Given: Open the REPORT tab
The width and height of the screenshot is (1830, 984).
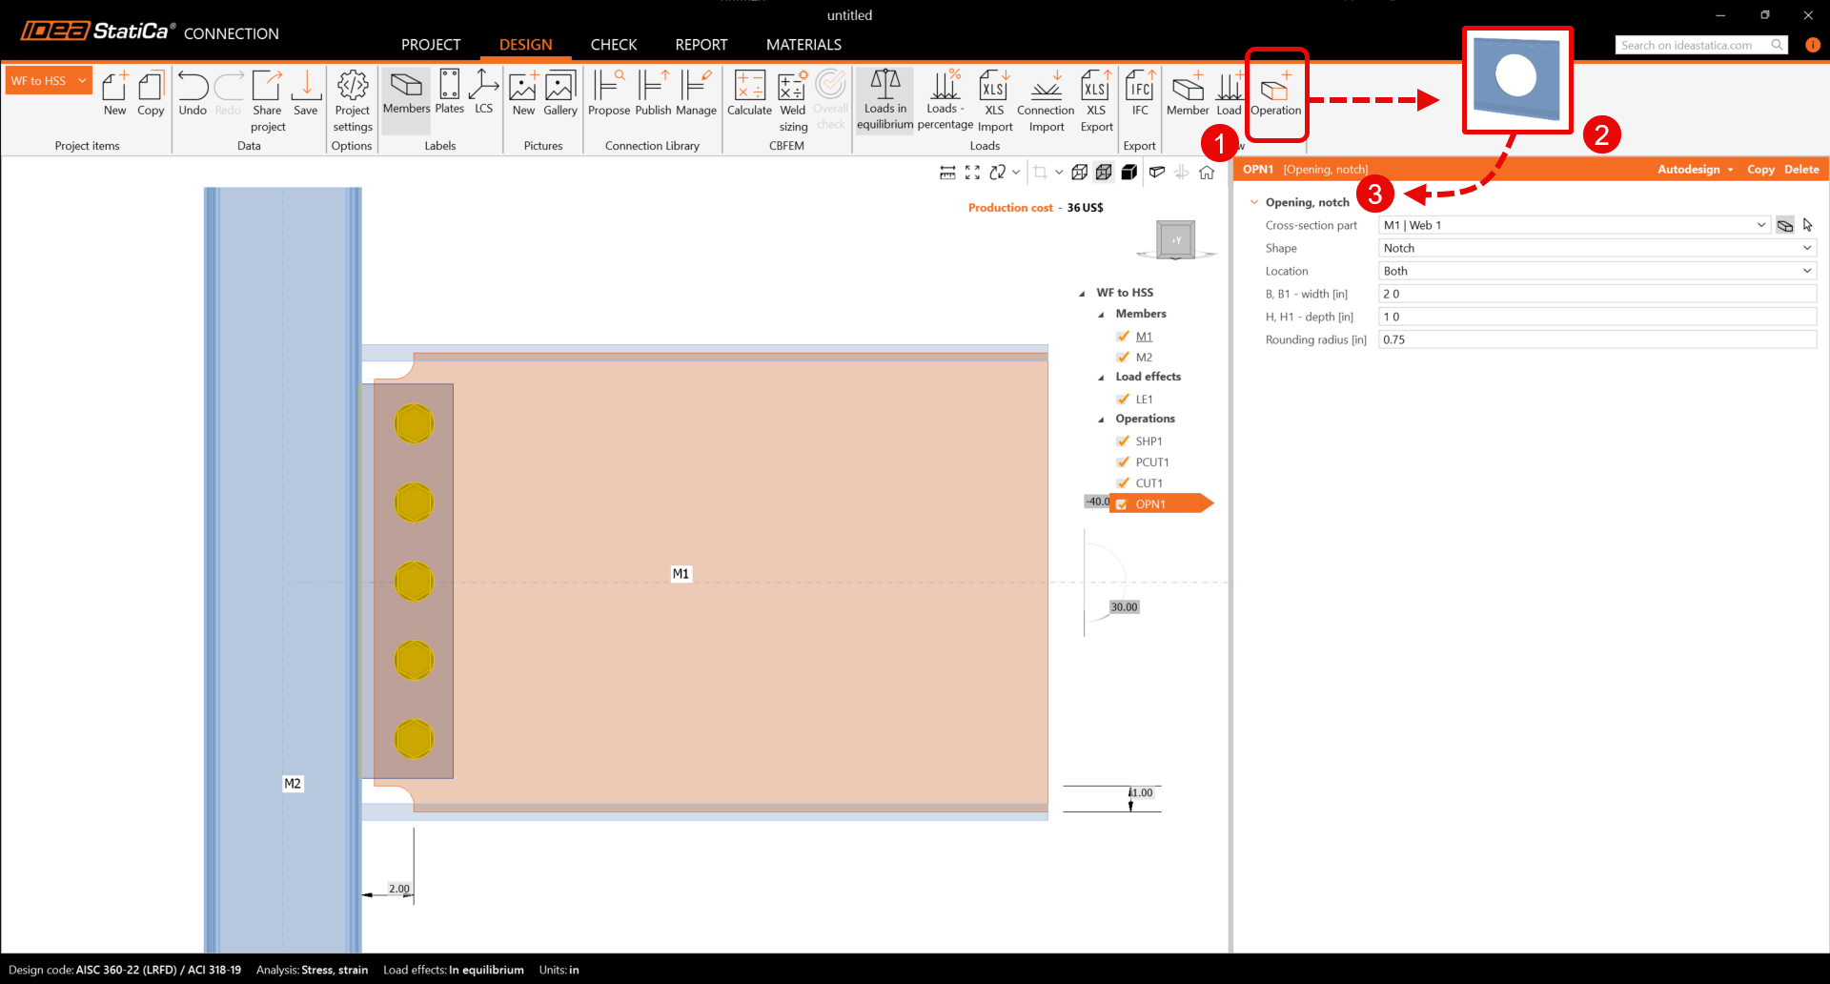Looking at the screenshot, I should (x=701, y=45).
